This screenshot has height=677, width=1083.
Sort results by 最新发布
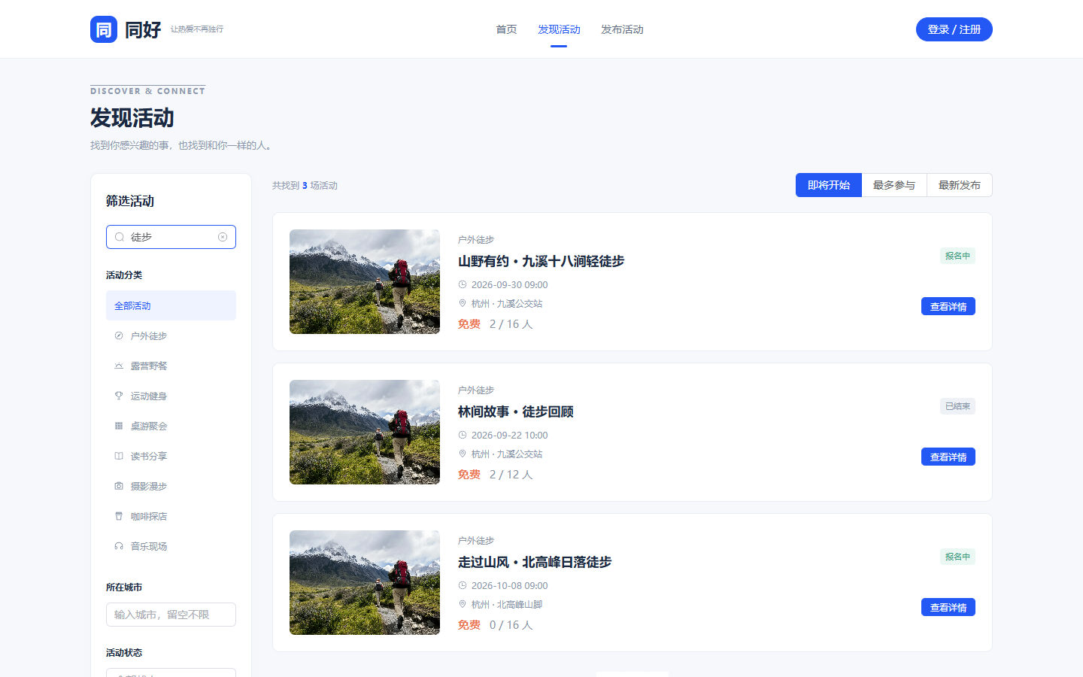[960, 185]
